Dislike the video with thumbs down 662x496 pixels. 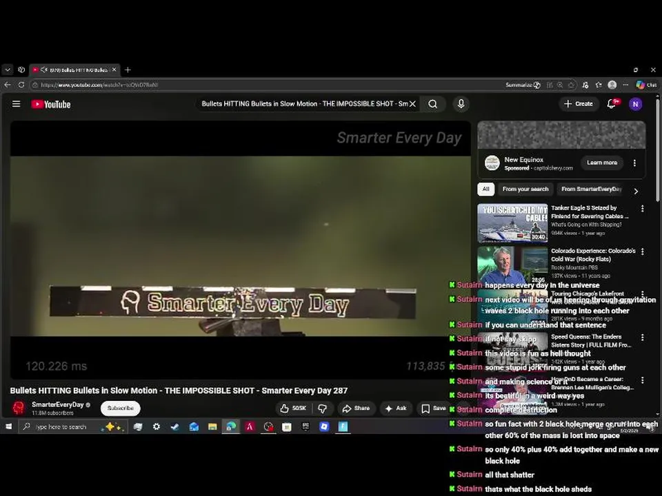[x=322, y=408]
